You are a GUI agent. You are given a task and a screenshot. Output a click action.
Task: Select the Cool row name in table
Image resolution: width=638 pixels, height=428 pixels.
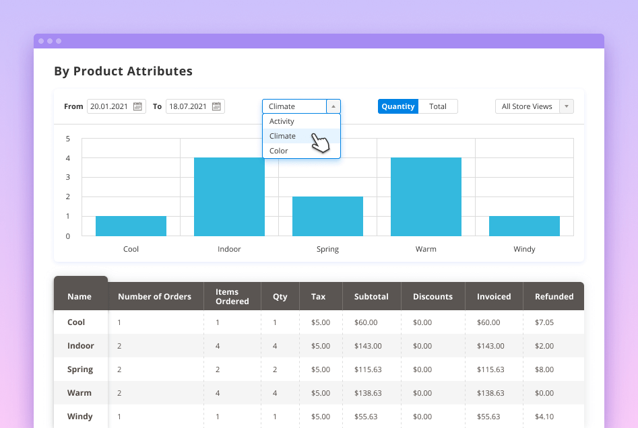[x=76, y=322]
